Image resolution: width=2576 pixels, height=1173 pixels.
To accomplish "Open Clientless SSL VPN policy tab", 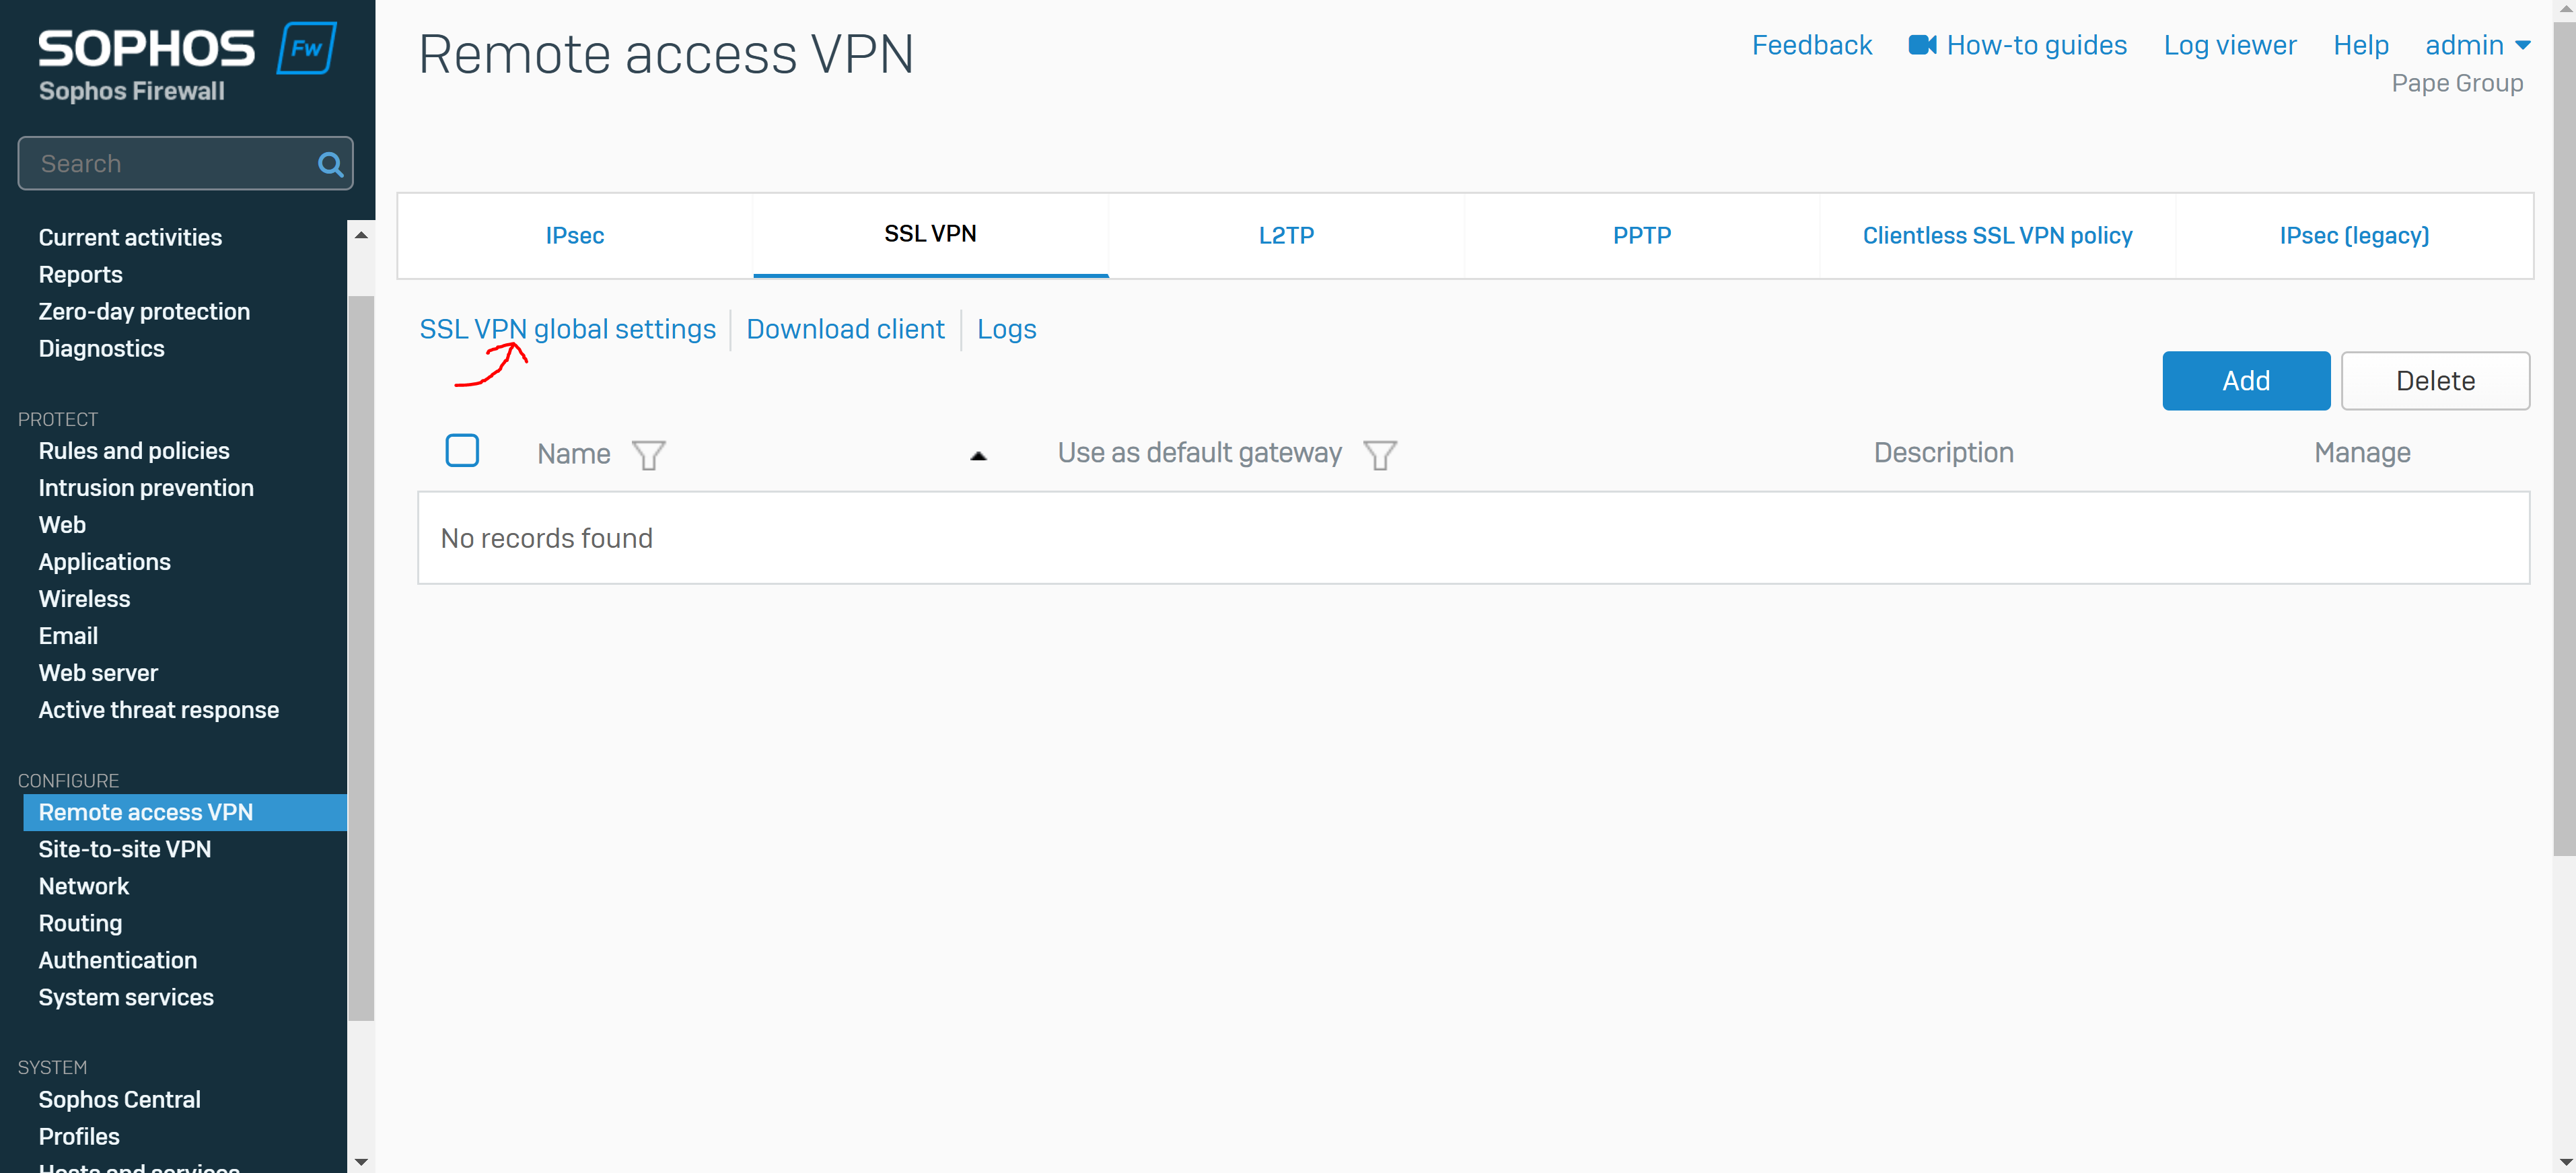I will click(x=1997, y=236).
